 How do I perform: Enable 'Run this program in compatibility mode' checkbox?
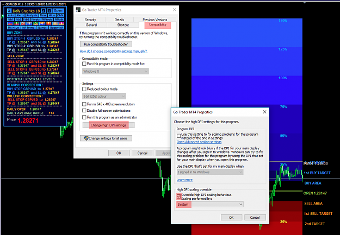[x=84, y=64]
